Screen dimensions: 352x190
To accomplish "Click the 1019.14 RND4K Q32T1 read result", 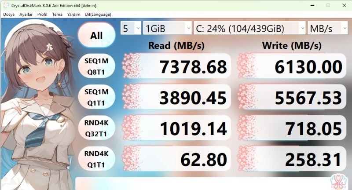I will point(176,128).
